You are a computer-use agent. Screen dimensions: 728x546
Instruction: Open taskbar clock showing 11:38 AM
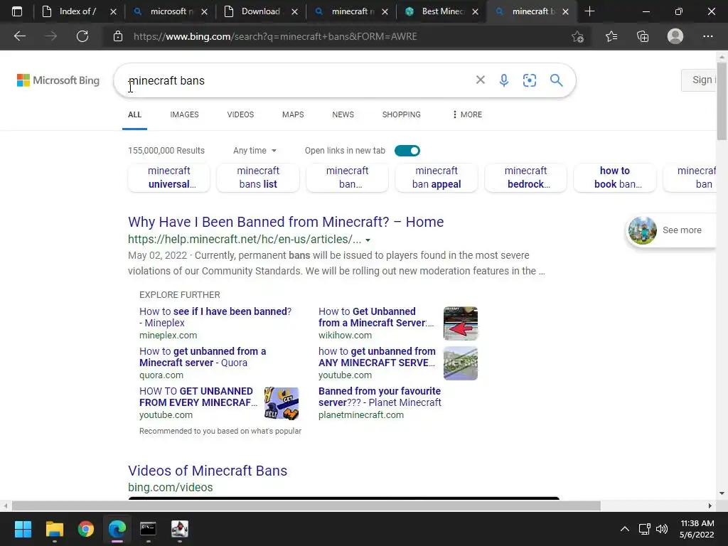pos(697,529)
